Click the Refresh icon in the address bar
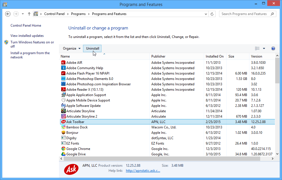282x180 pixels. pyautogui.click(x=212, y=14)
